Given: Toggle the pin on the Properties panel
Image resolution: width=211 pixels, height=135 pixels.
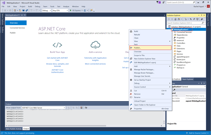Looking at the screenshot, I should (202, 83).
